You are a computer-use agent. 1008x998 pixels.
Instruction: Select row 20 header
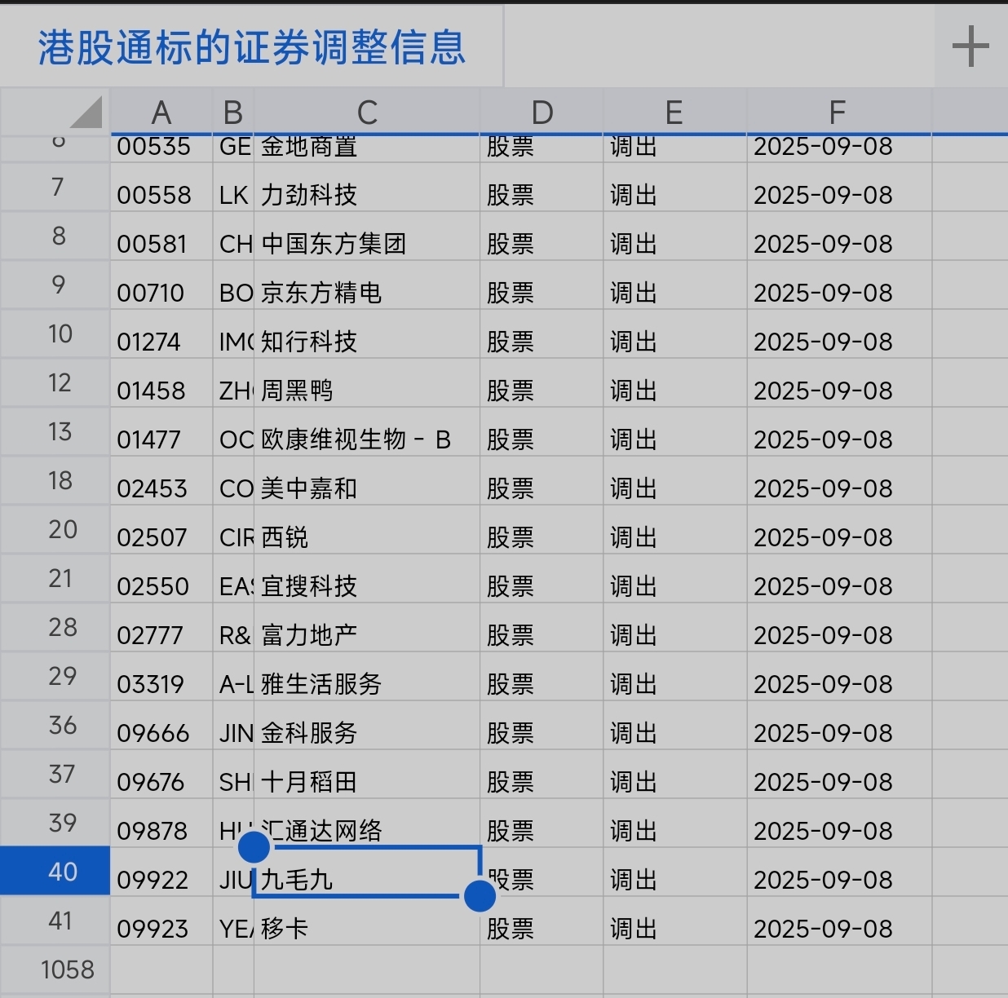pos(55,529)
